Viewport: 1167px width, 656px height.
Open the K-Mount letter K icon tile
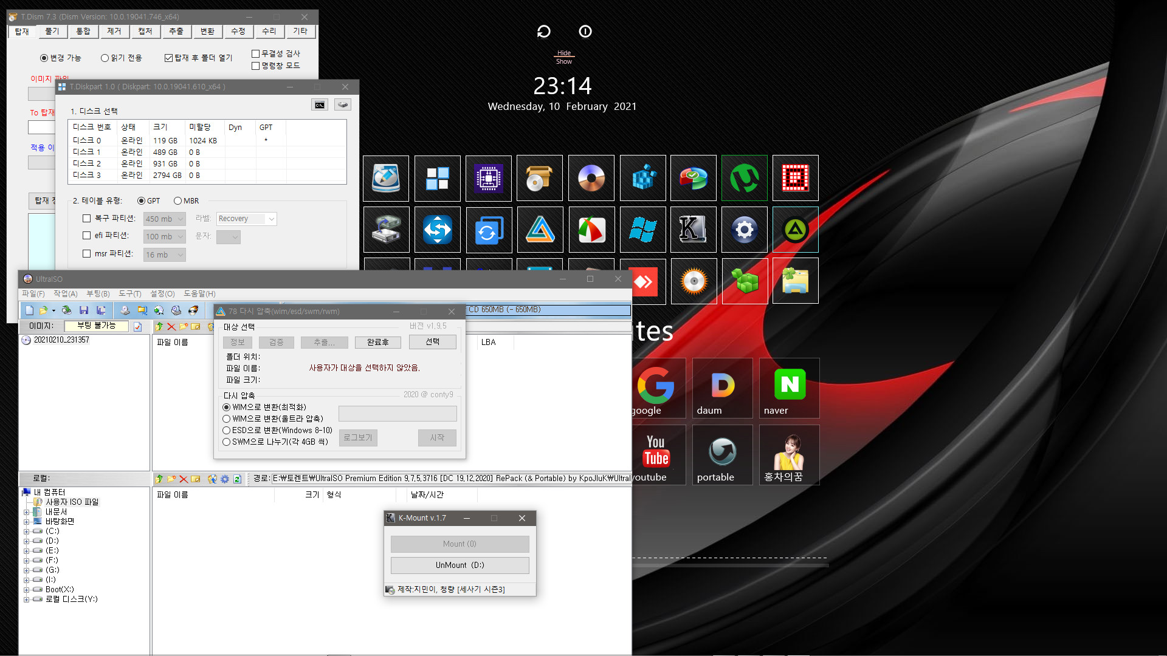[694, 230]
